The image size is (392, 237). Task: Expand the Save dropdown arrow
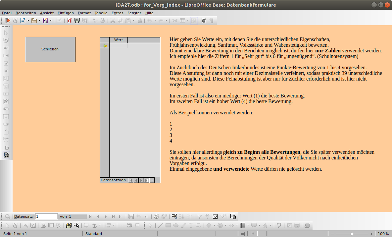click(x=51, y=21)
